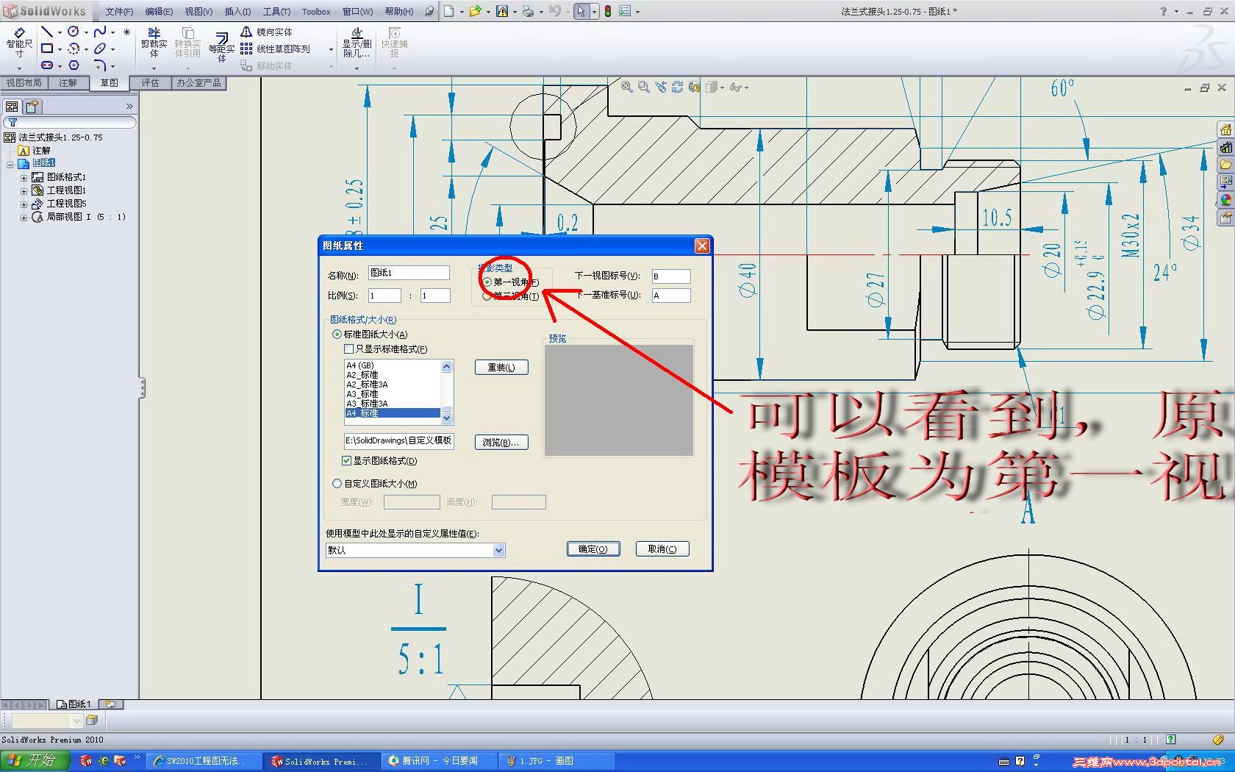The width and height of the screenshot is (1235, 772).
Task: Click the 重装(L) Reload button
Action: coord(501,368)
